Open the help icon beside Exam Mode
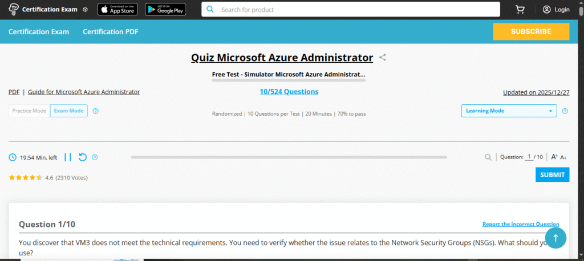This screenshot has width=584, height=261. click(95, 111)
